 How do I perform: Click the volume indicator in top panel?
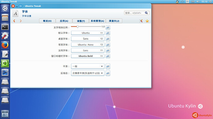(x=198, y=2)
